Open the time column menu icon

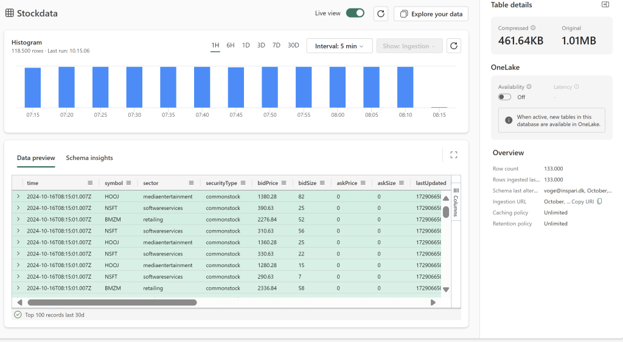point(90,183)
